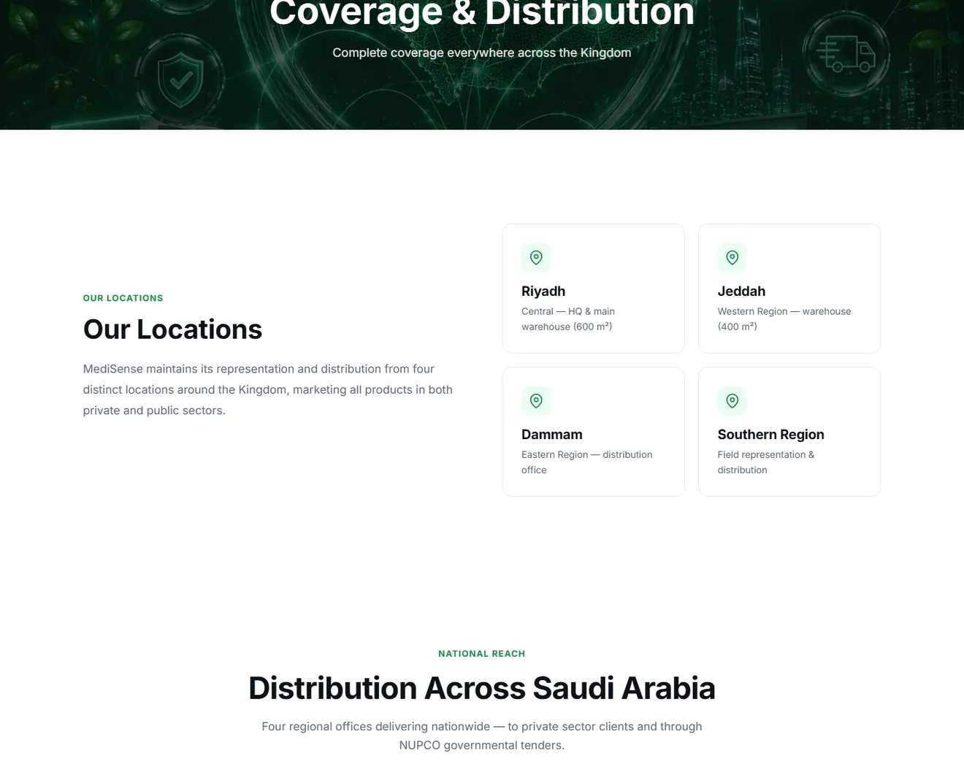
Task: Select the Southern Region card heading
Action: pos(770,435)
